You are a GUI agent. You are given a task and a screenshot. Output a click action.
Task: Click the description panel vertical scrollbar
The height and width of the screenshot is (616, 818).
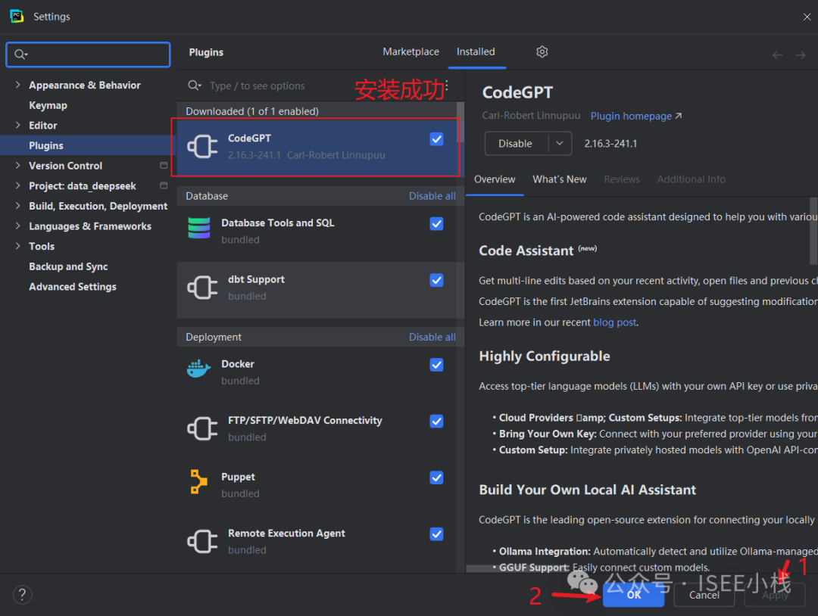pos(813,232)
